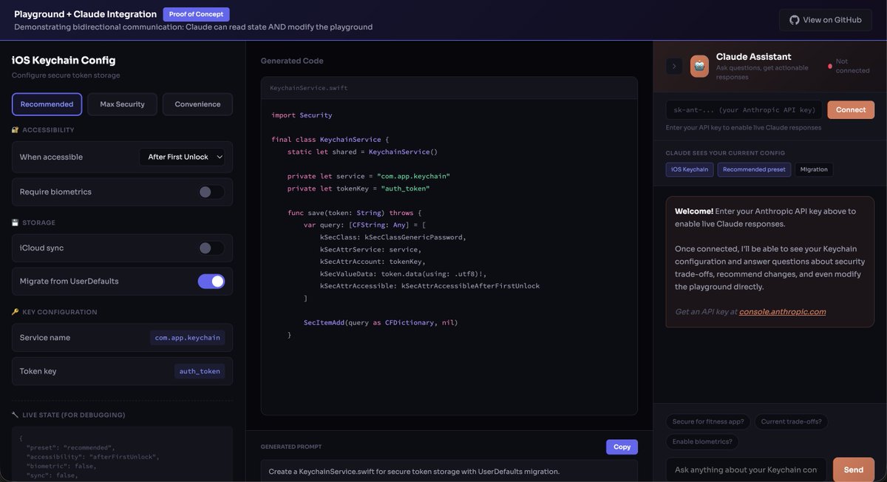Click the Send button
Screen dimensions: 887x482
click(x=854, y=469)
